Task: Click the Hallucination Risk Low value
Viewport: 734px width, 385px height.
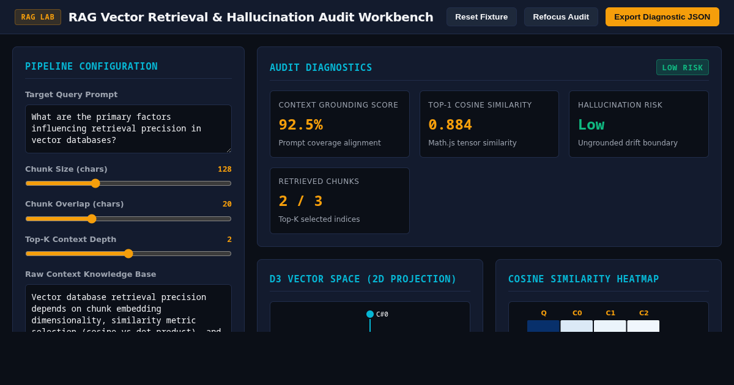Action: click(591, 125)
